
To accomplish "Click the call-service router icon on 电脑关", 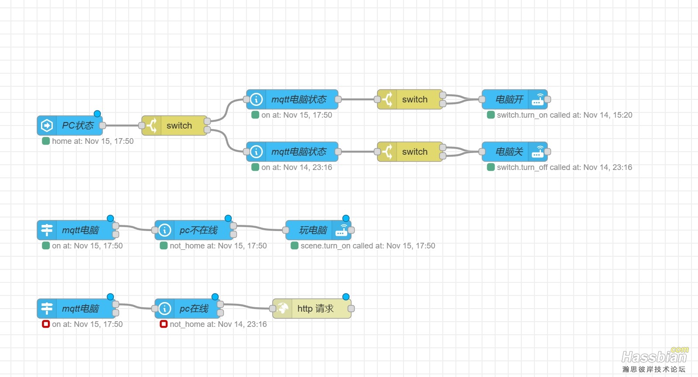I will click(x=538, y=152).
